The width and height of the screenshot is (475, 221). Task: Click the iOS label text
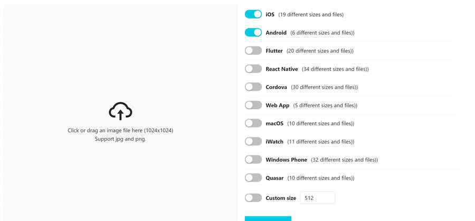point(270,15)
